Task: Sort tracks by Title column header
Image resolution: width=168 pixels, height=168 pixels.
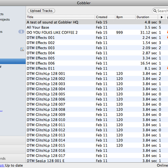Action: [60, 17]
